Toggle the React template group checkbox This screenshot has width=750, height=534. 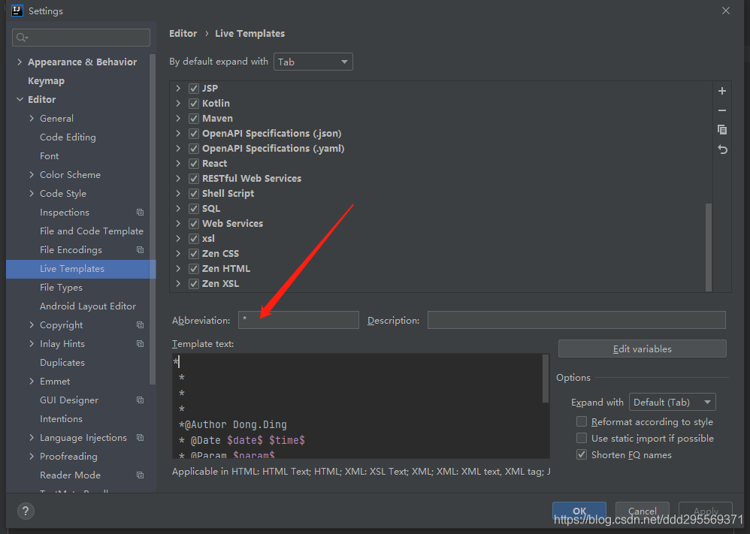click(194, 164)
